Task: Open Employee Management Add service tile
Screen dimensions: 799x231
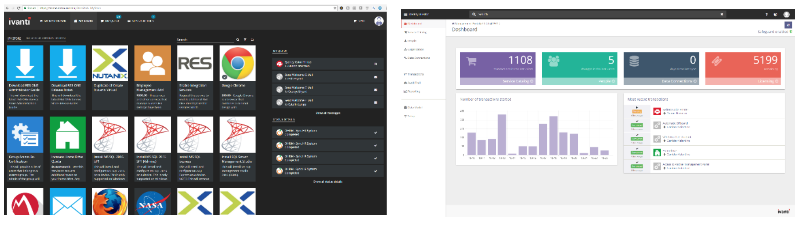Action: tap(153, 77)
